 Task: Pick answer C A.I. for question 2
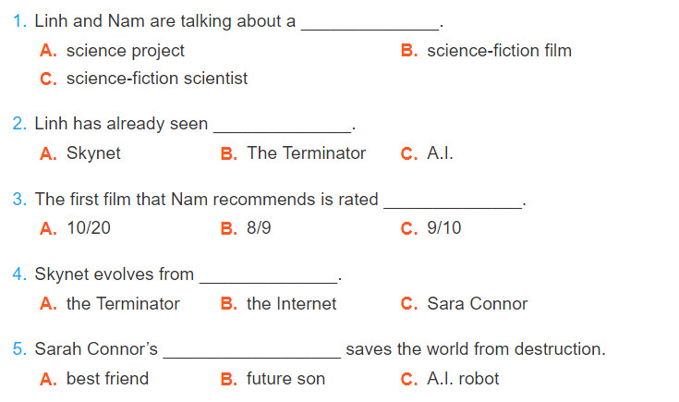pos(427,153)
